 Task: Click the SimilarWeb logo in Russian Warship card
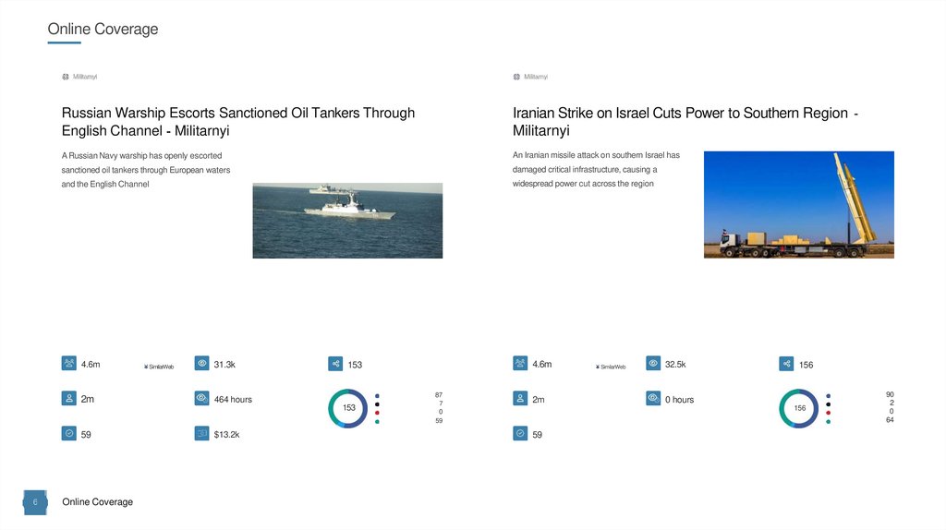[159, 367]
